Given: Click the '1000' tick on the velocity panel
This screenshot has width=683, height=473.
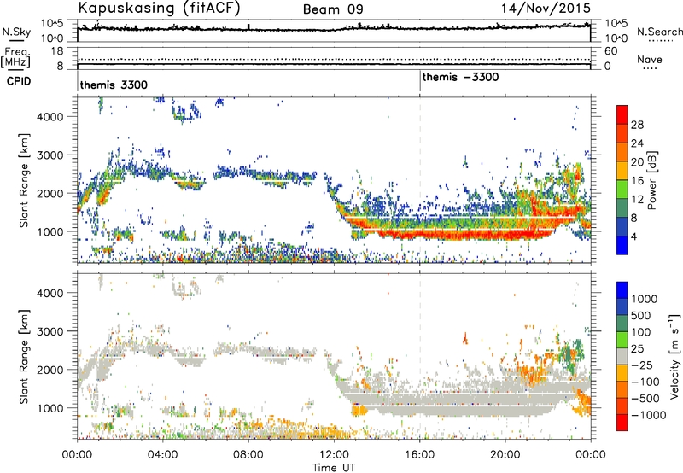Looking at the screenshot, I should click(50, 408).
